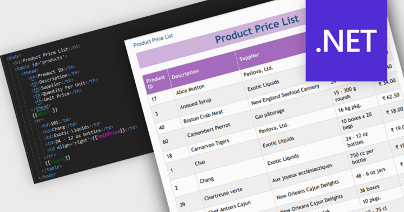Image resolution: width=404 pixels, height=212 pixels.
Task: Click product ID 40 cell
Action: [162, 127]
